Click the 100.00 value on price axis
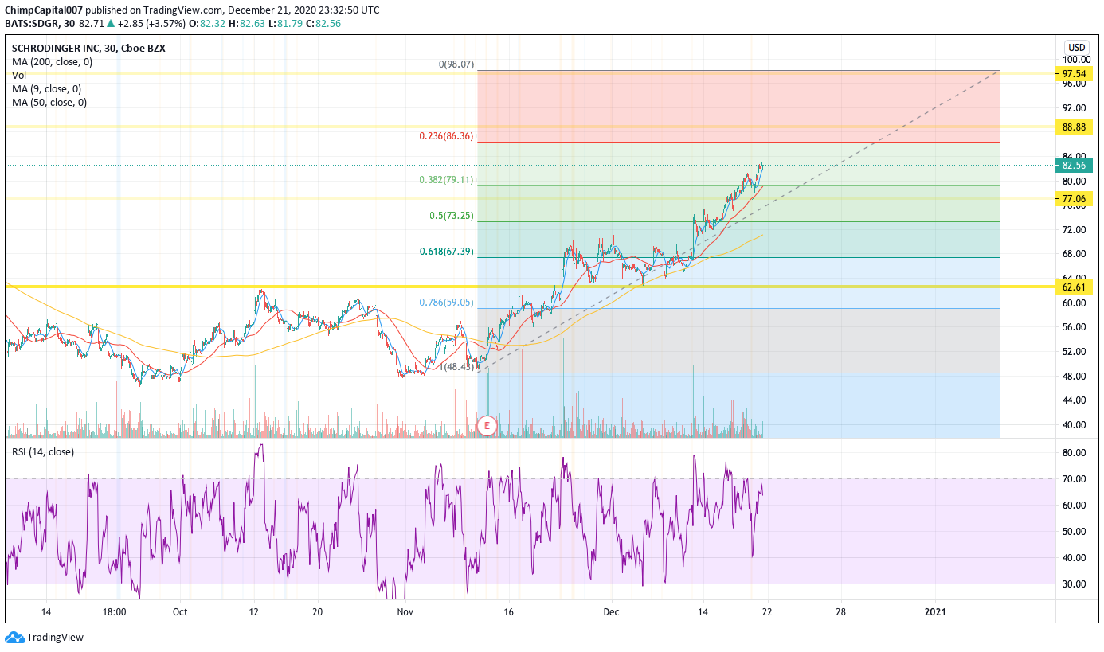This screenshot has height=652, width=1104. [1077, 60]
